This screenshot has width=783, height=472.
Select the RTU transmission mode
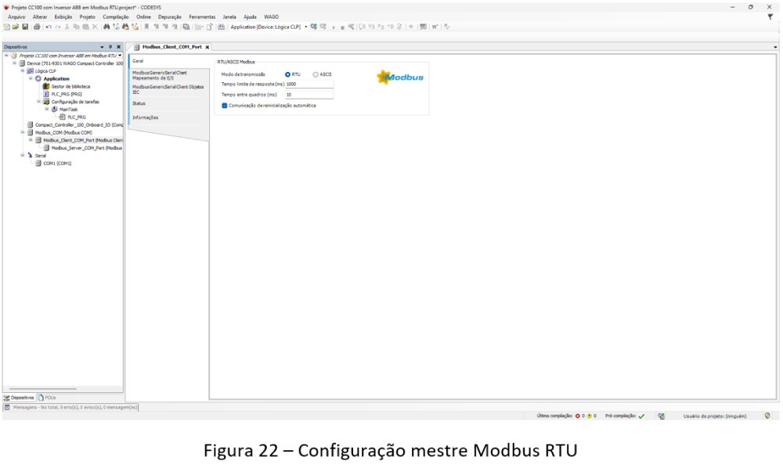[x=288, y=74]
